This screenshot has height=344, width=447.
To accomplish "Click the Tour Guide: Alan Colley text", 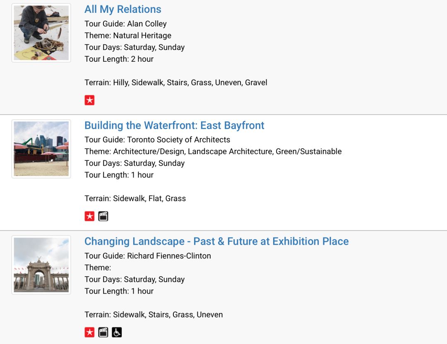I will (125, 24).
